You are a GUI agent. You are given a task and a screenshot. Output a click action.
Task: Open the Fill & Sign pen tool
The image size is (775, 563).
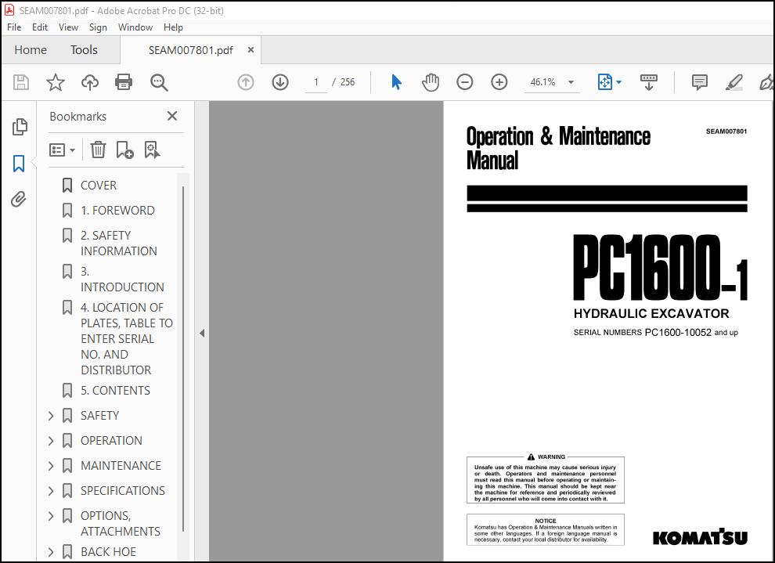(x=766, y=82)
